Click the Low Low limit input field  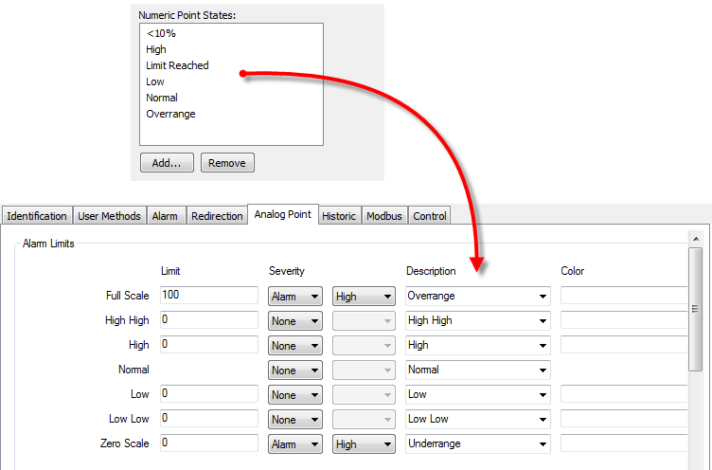pos(208,419)
